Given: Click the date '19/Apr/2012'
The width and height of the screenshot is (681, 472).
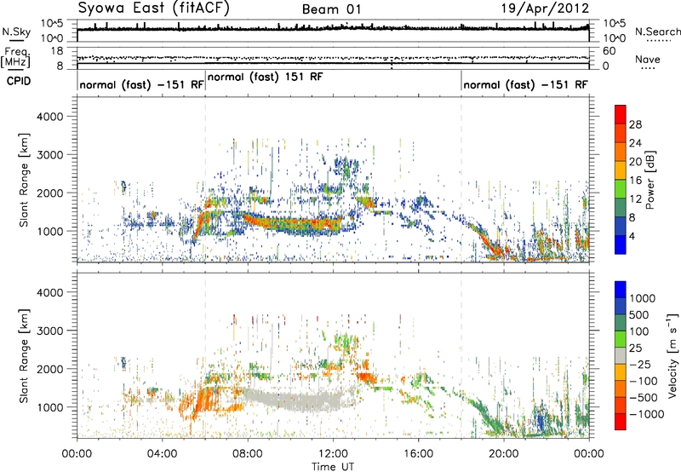Looking at the screenshot, I should tap(546, 9).
